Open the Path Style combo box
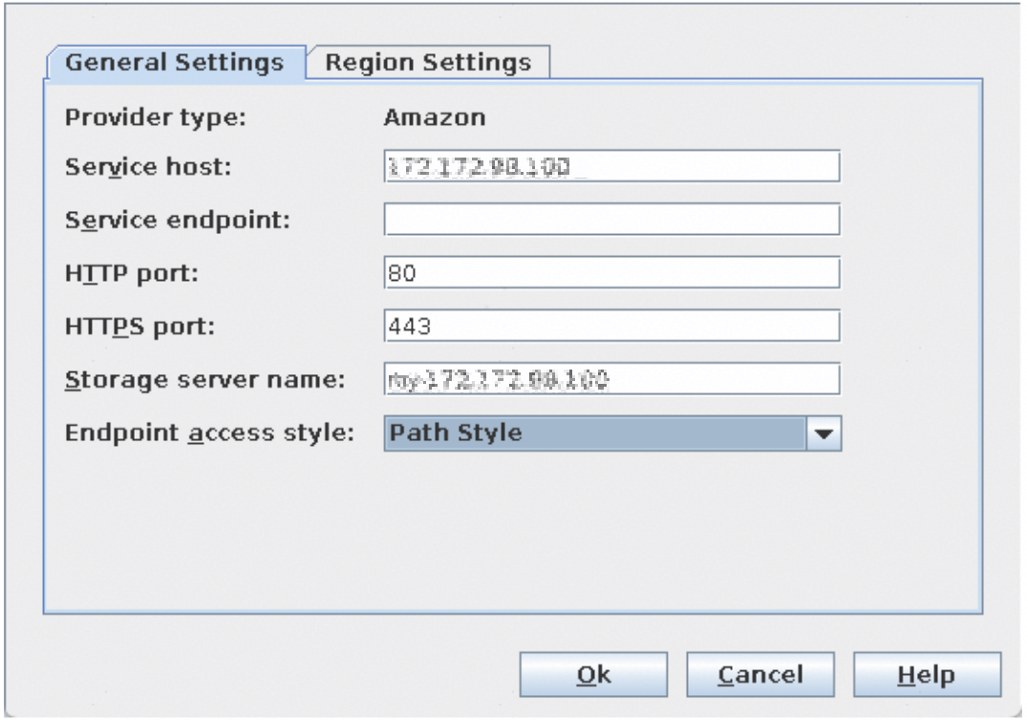 coord(597,434)
